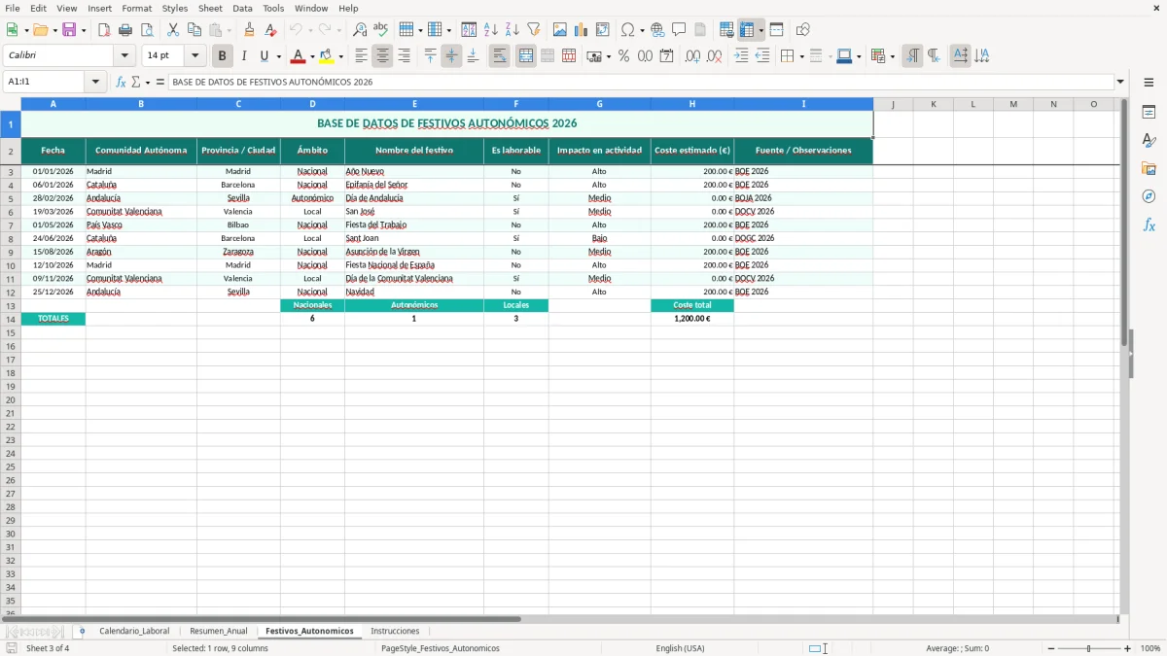
Task: Toggle Wrap Text
Action: (499, 56)
